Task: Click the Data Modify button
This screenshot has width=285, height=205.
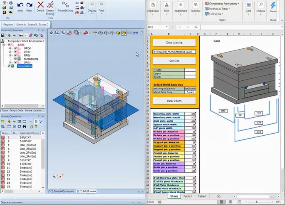Action: [x=174, y=101]
